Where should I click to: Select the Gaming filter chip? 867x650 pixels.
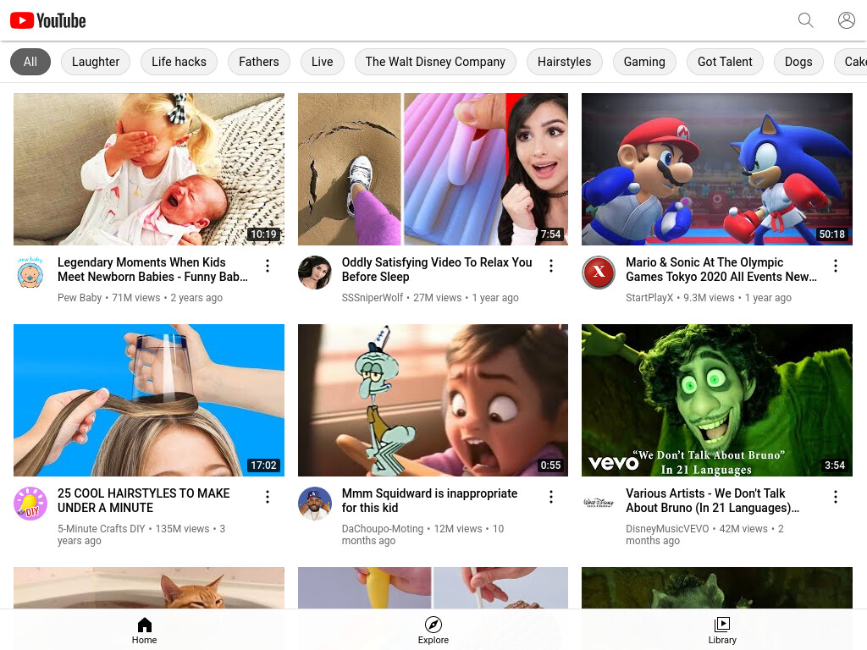pyautogui.click(x=644, y=62)
